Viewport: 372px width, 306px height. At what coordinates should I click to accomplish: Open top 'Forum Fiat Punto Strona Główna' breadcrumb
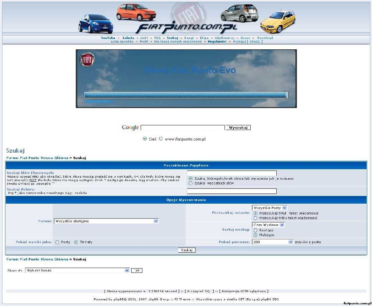click(37, 158)
